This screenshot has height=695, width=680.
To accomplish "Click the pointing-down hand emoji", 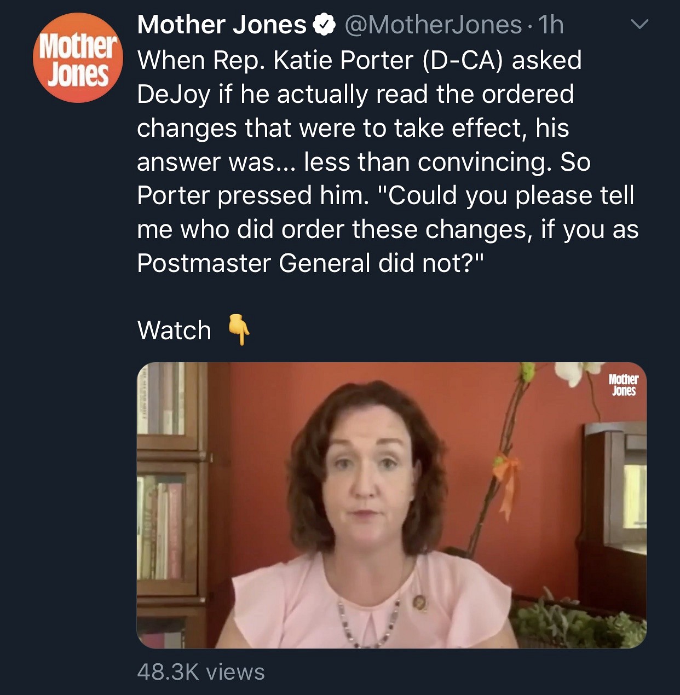I will pos(239,329).
